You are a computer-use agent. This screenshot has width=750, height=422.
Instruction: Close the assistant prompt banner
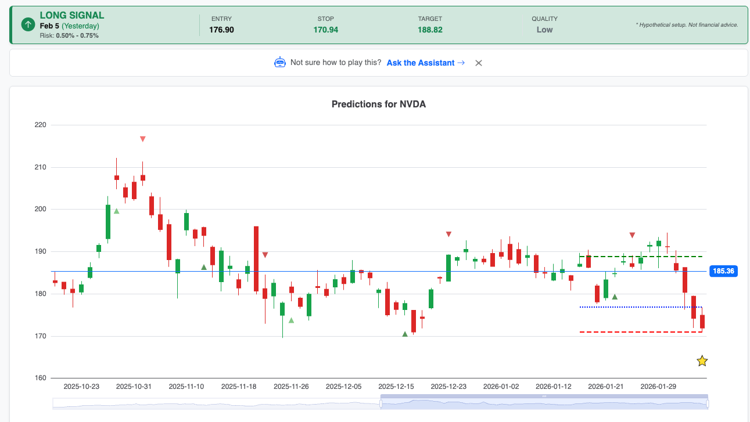click(x=479, y=63)
